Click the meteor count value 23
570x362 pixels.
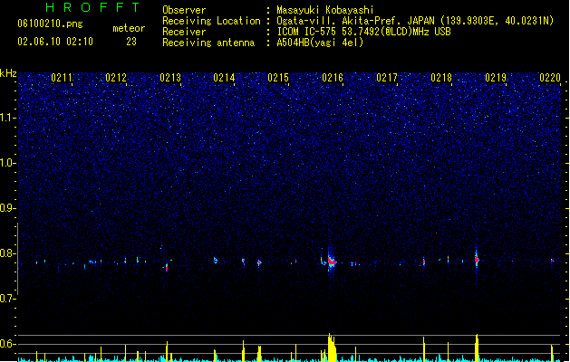pos(131,42)
